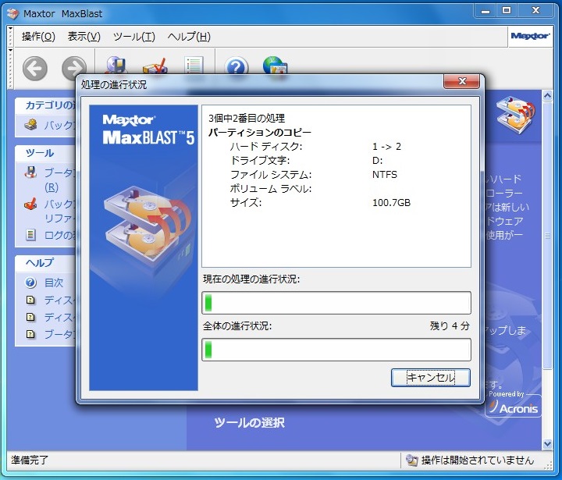562x480 pixels.
Task: Click the 全体の進行状況 progress bar
Action: [x=336, y=350]
